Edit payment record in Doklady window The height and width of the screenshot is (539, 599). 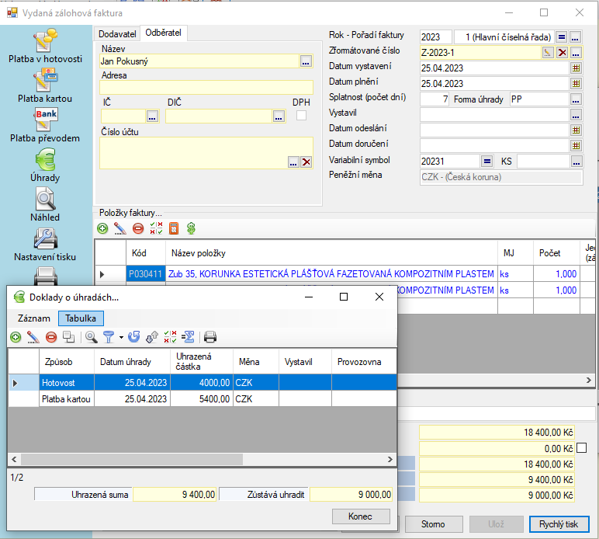tap(33, 337)
